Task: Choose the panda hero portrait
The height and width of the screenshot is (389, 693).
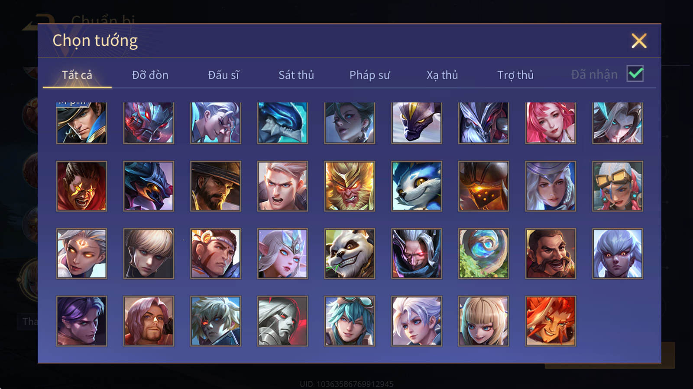Action: pos(350,254)
